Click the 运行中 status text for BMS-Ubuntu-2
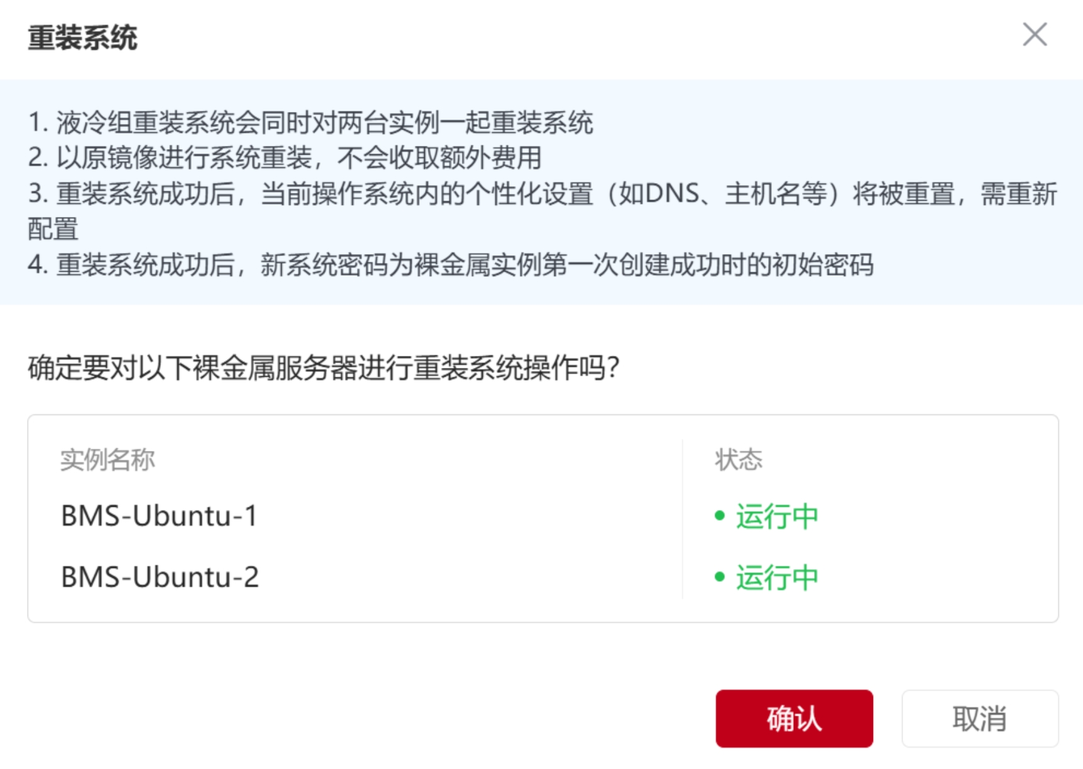Image resolution: width=1083 pixels, height=769 pixels. pos(777,577)
